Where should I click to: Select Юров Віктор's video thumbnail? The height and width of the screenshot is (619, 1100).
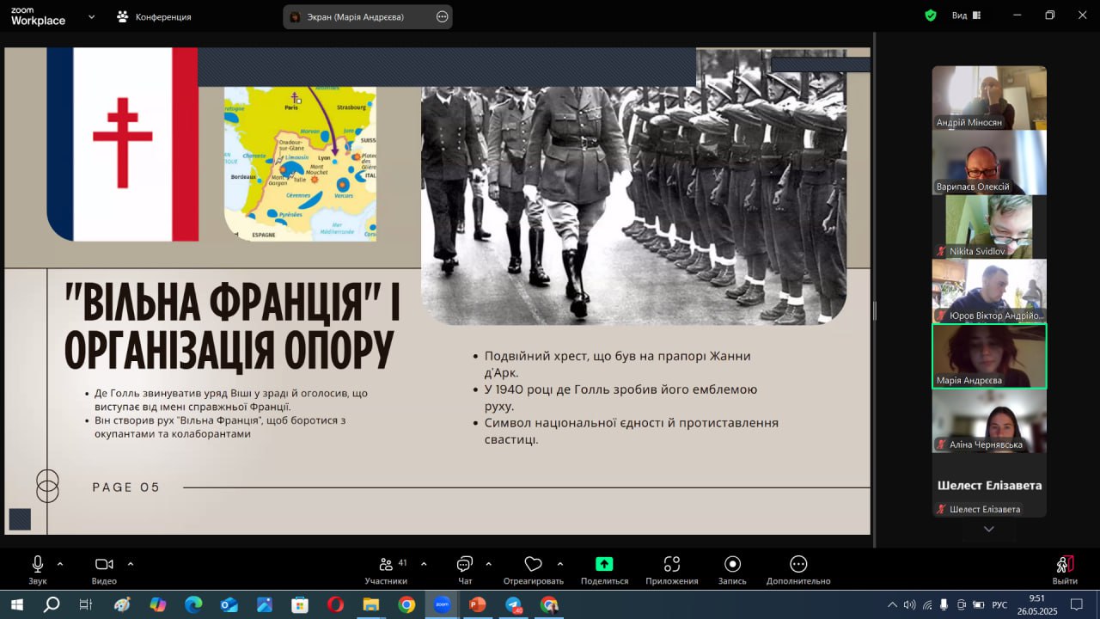(989, 291)
